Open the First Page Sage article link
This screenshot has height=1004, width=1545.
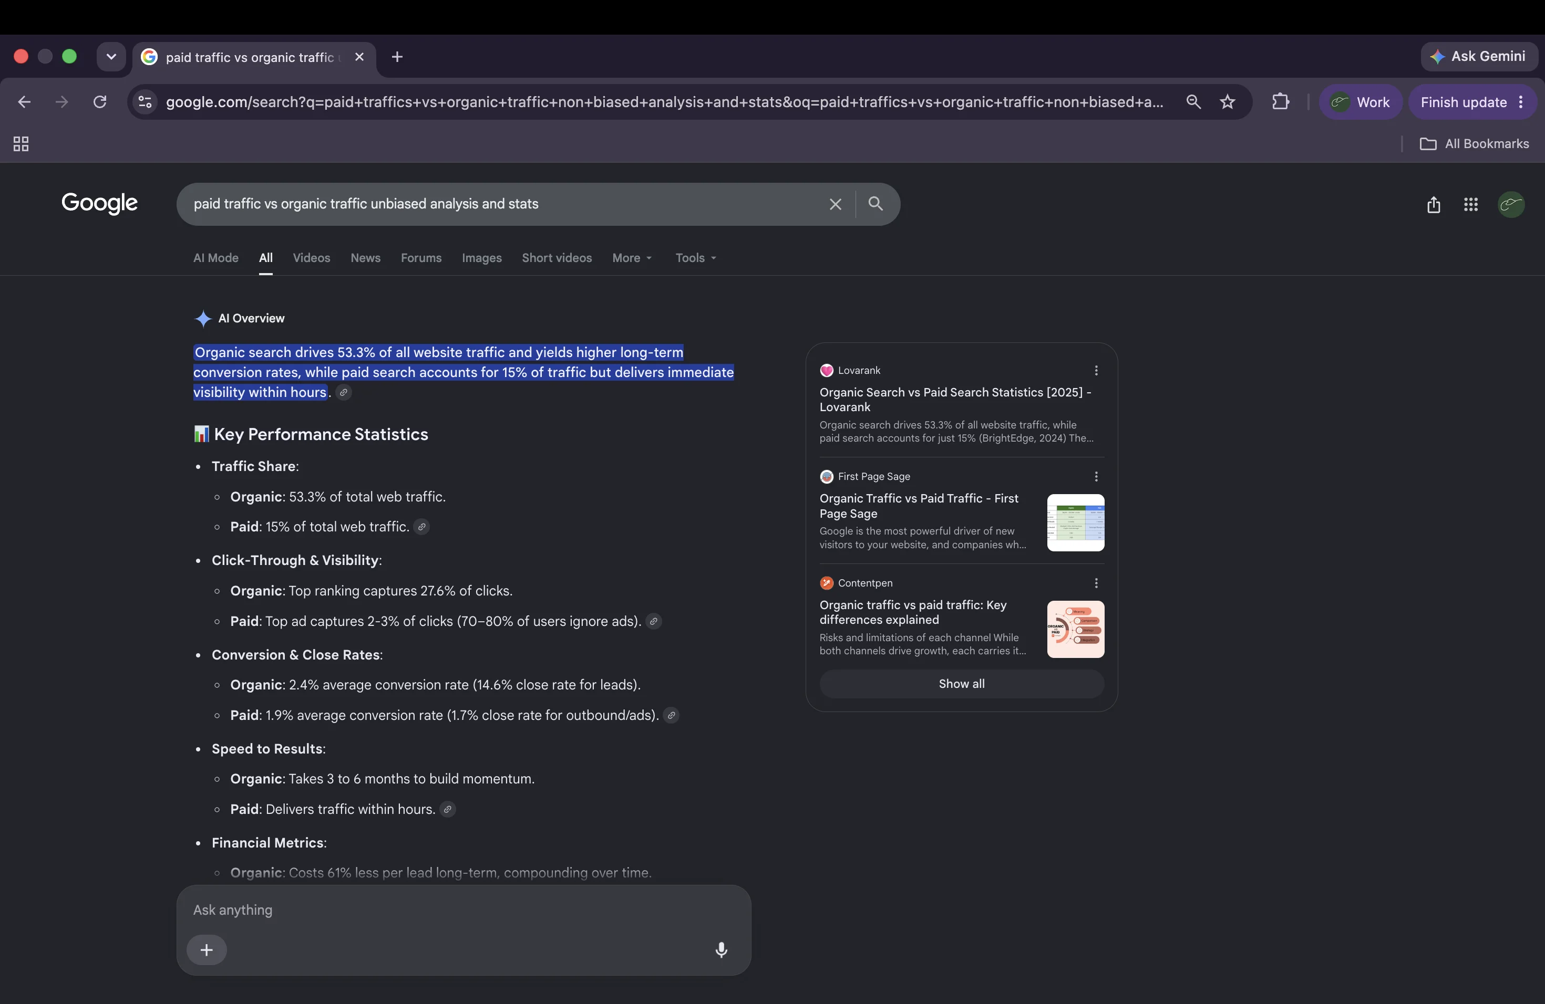click(x=919, y=506)
